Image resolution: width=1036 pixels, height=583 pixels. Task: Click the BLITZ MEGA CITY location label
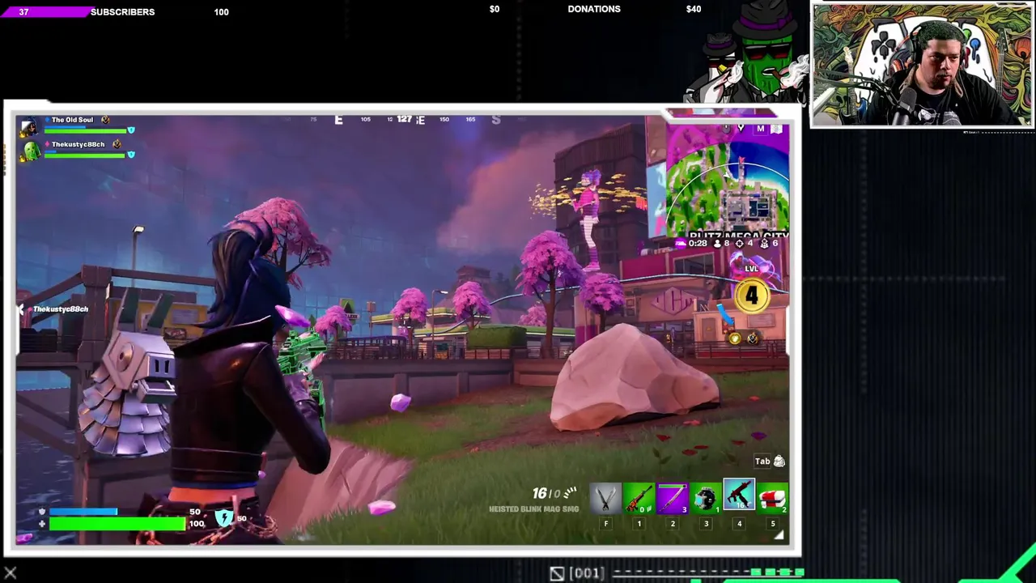click(x=738, y=236)
